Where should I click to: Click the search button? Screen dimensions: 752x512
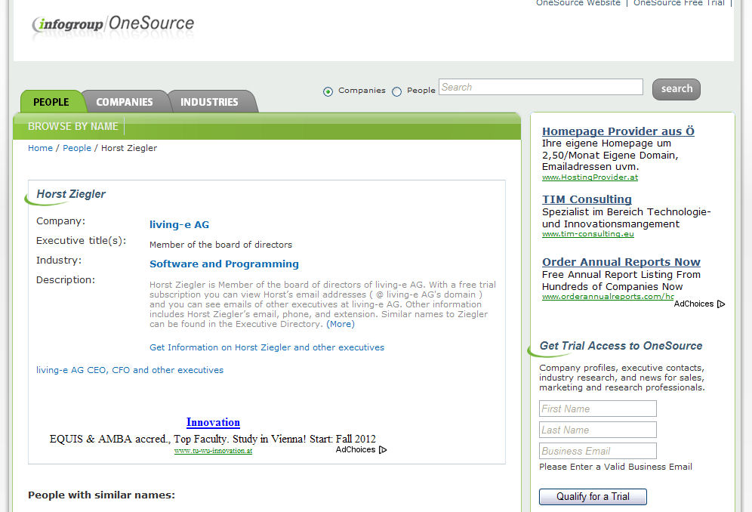[x=676, y=89]
